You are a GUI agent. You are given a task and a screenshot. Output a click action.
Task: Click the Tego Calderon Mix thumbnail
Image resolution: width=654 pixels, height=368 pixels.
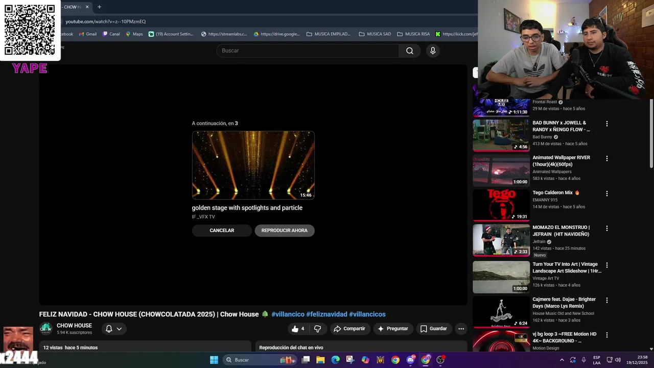501,205
